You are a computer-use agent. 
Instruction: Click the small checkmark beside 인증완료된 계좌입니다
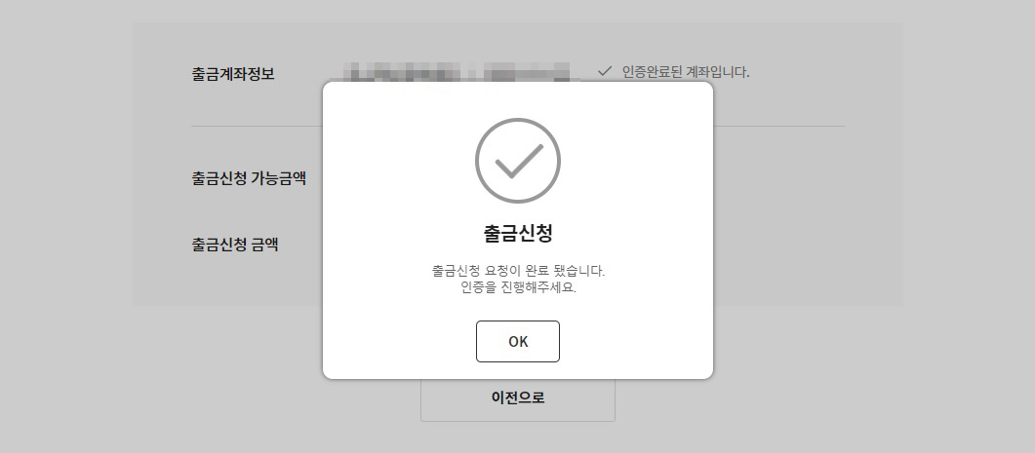pyautogui.click(x=605, y=70)
